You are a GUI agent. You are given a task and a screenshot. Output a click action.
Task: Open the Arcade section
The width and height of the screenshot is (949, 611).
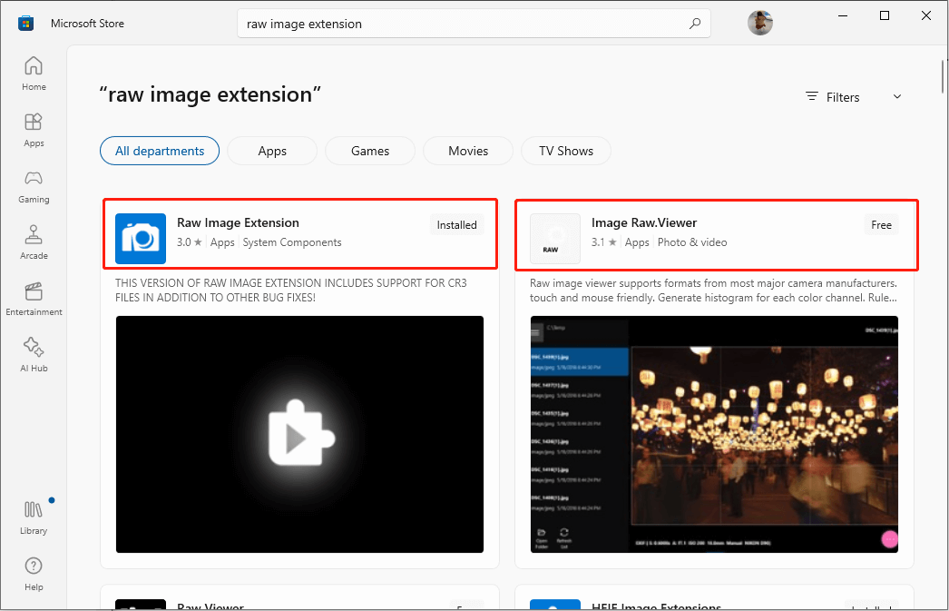click(34, 242)
